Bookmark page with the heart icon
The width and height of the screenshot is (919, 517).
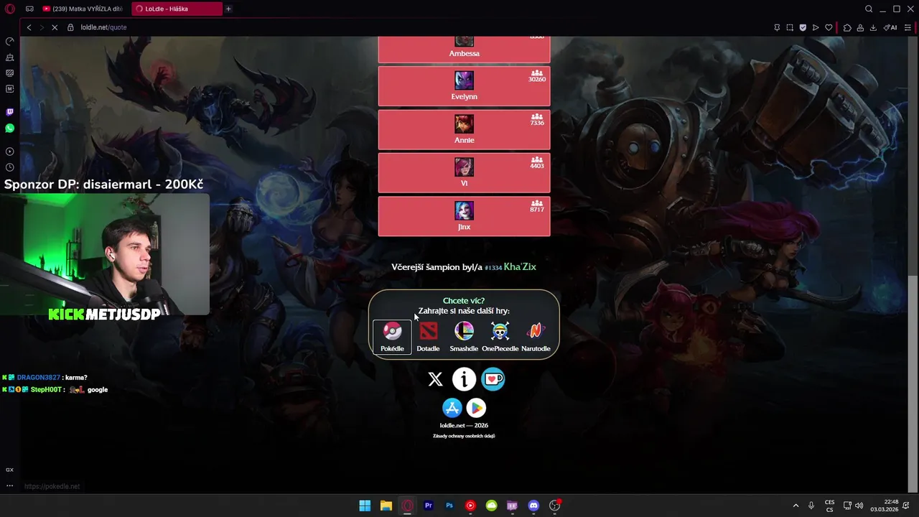click(829, 27)
